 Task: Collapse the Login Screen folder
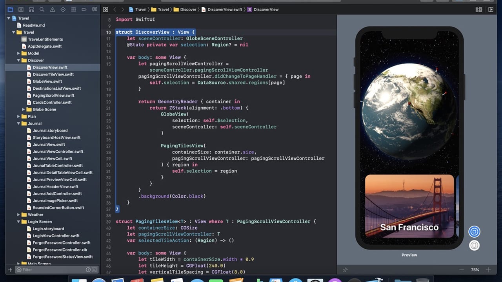pos(18,222)
